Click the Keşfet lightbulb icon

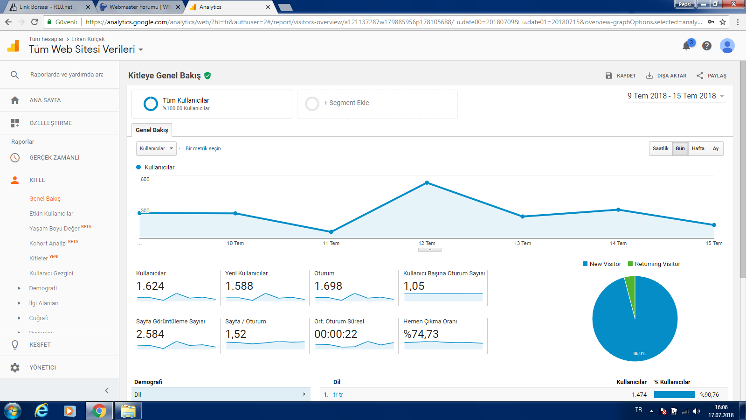click(x=15, y=344)
